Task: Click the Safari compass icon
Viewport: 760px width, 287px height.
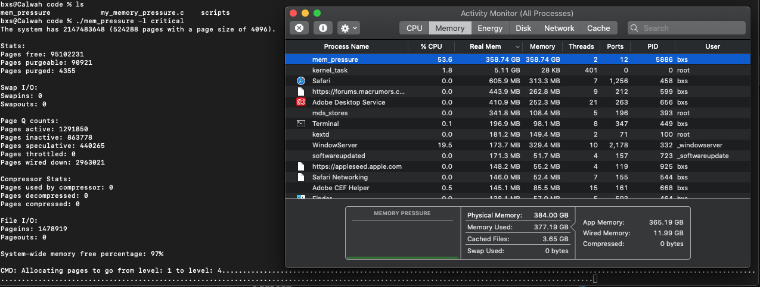Action: tap(301, 81)
